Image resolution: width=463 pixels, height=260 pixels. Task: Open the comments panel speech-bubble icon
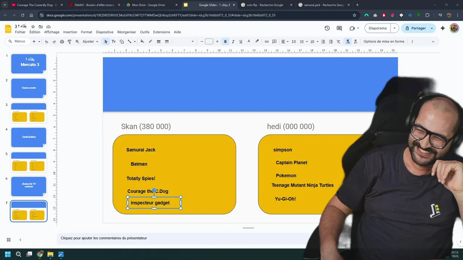tap(339, 28)
